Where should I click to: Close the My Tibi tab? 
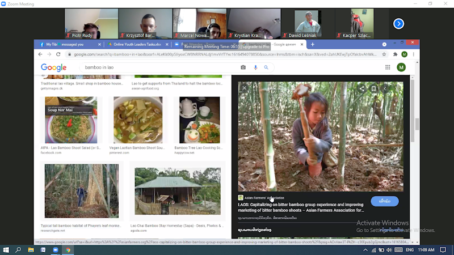coord(99,44)
